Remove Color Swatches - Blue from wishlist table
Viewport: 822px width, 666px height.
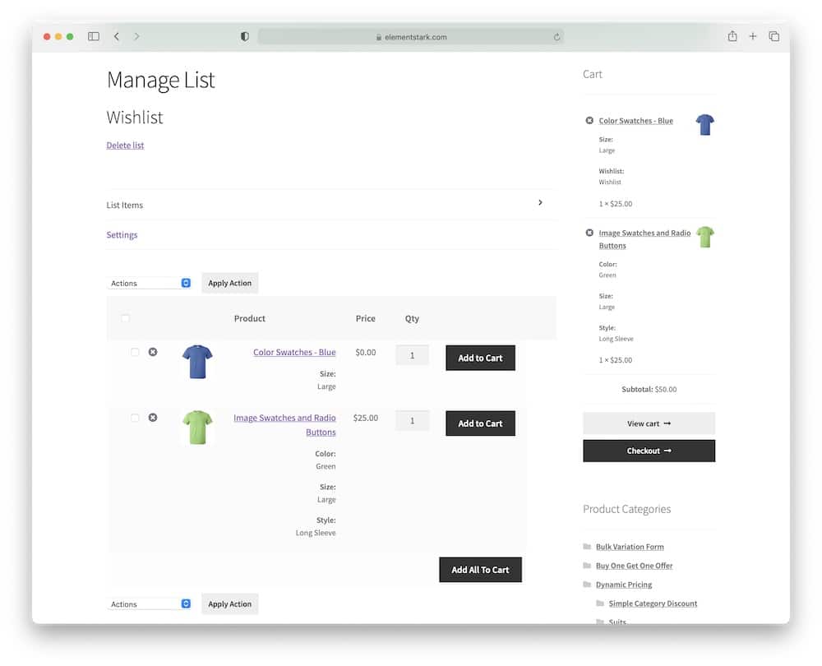pyautogui.click(x=153, y=352)
